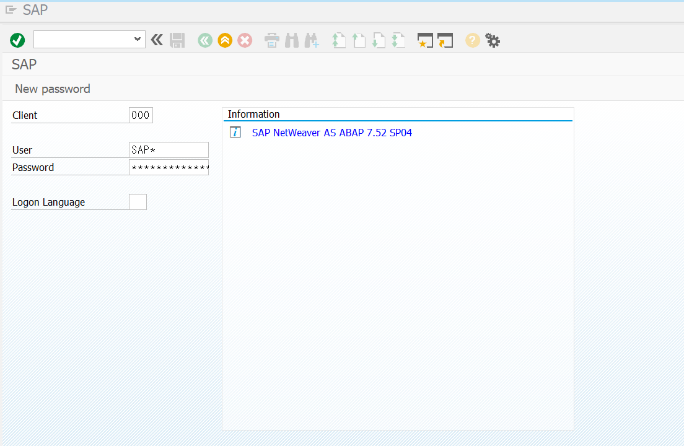The height and width of the screenshot is (446, 684).
Task: Click into the Logon Language field
Action: coord(138,202)
